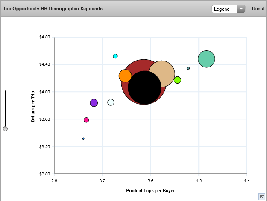Select the white bubble

tap(111, 102)
